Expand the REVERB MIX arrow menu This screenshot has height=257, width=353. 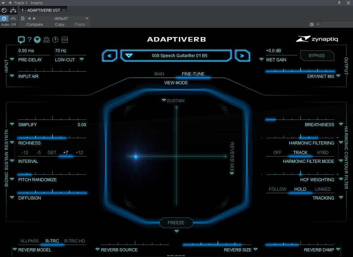(x=232, y=173)
